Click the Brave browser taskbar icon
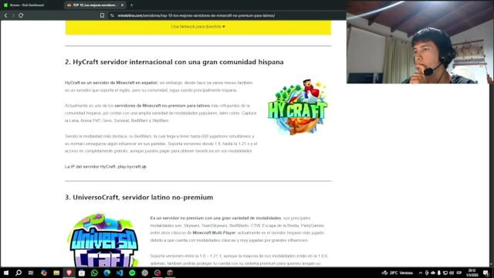This screenshot has height=278, width=494. coord(69,273)
